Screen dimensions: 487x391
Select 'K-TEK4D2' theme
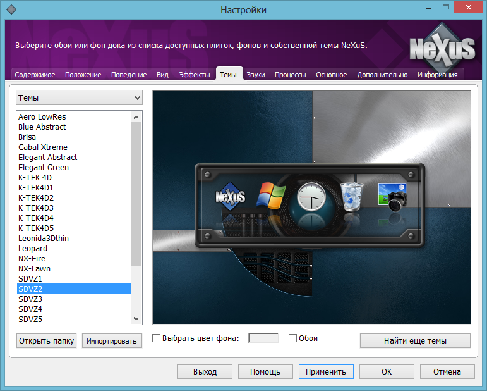pos(74,198)
